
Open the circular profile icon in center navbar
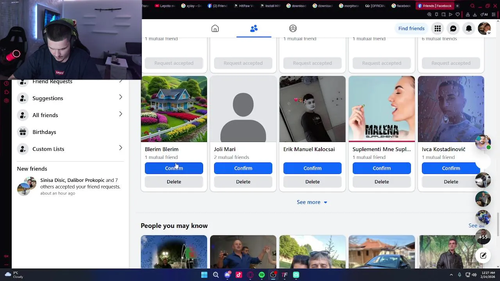tap(293, 28)
